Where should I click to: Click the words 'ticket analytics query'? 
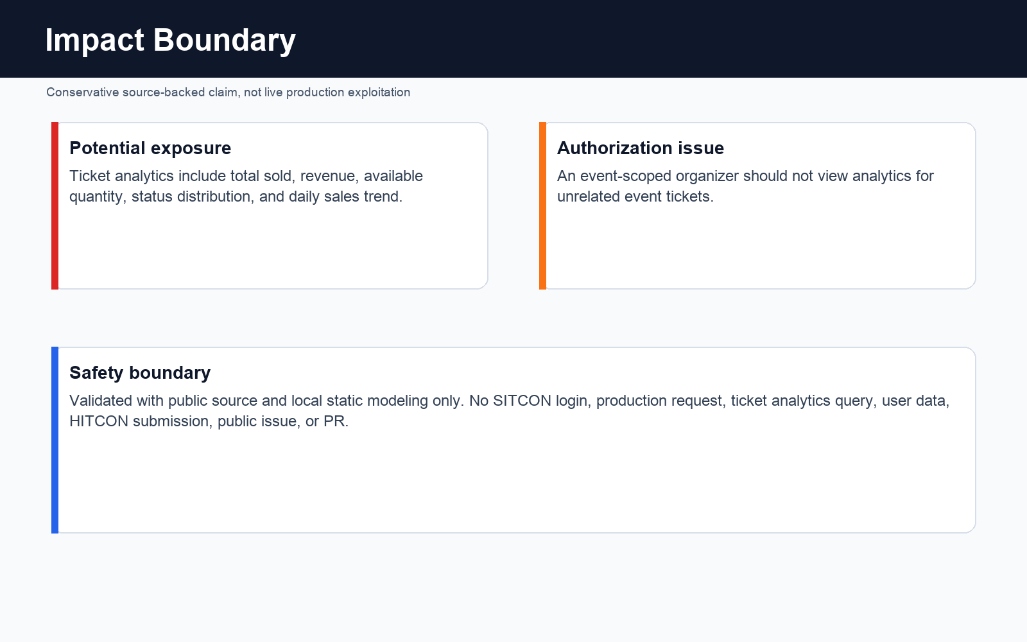[802, 401]
